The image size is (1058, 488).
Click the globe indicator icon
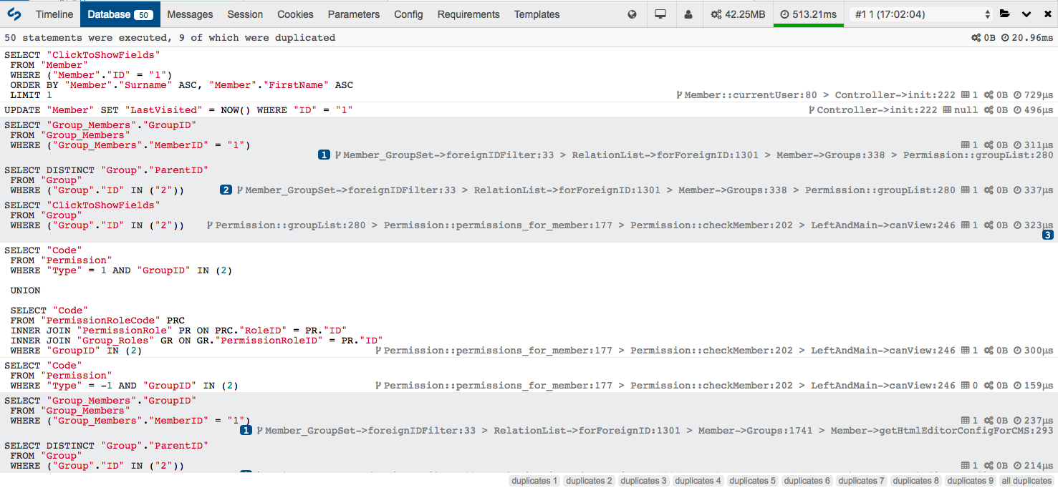click(632, 14)
